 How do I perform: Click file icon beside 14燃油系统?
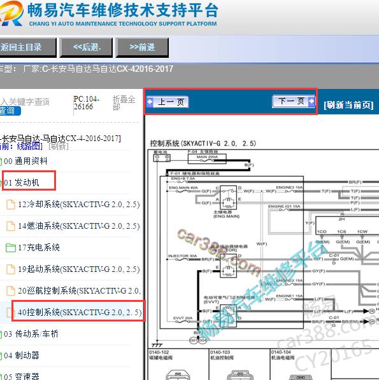click(11, 226)
